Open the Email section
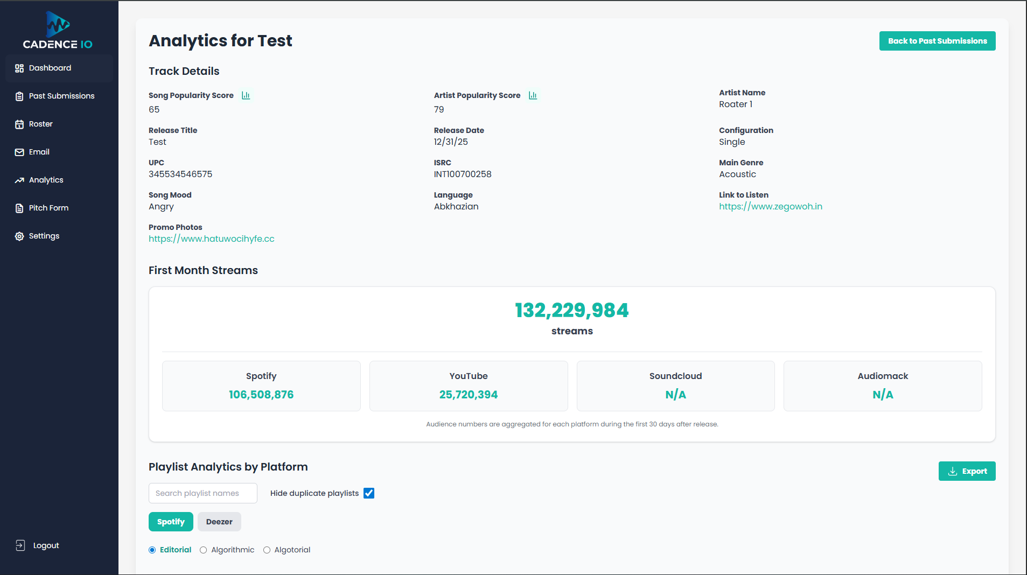Viewport: 1027px width, 575px height. coord(59,152)
